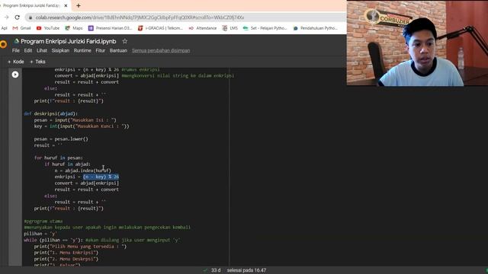Click the browser address bar URL

pyautogui.click(x=140, y=18)
